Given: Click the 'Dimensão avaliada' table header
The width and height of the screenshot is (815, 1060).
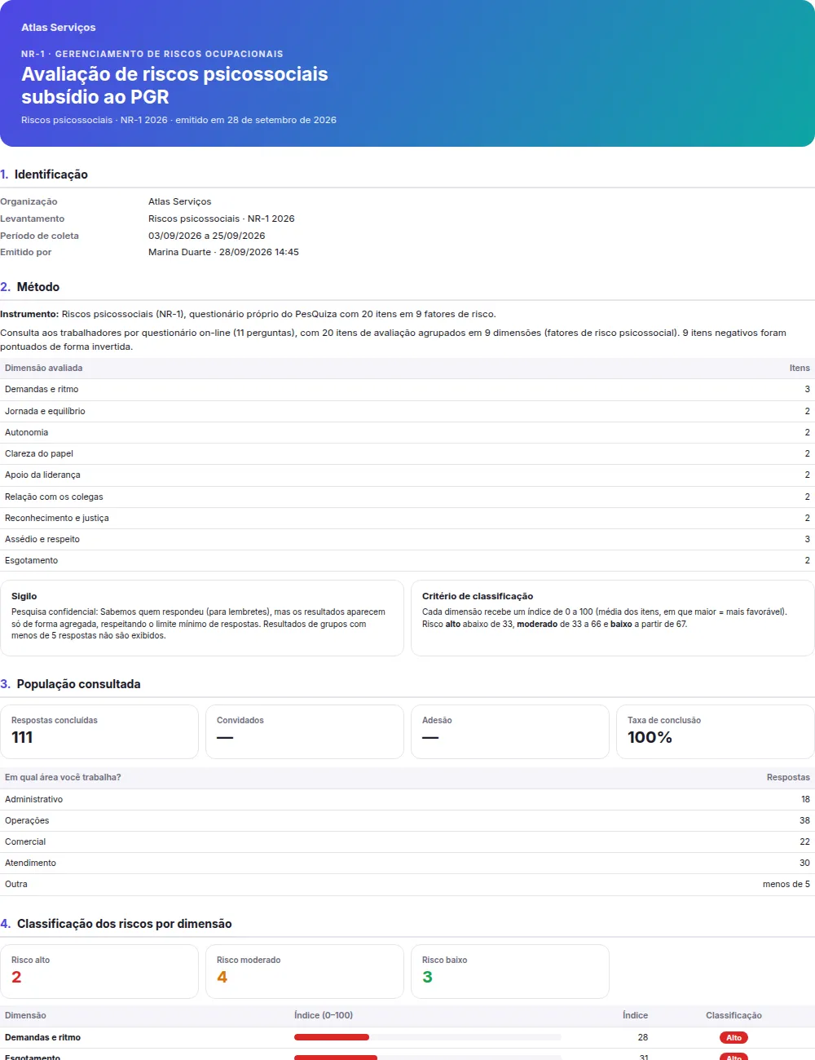Looking at the screenshot, I should pos(43,368).
